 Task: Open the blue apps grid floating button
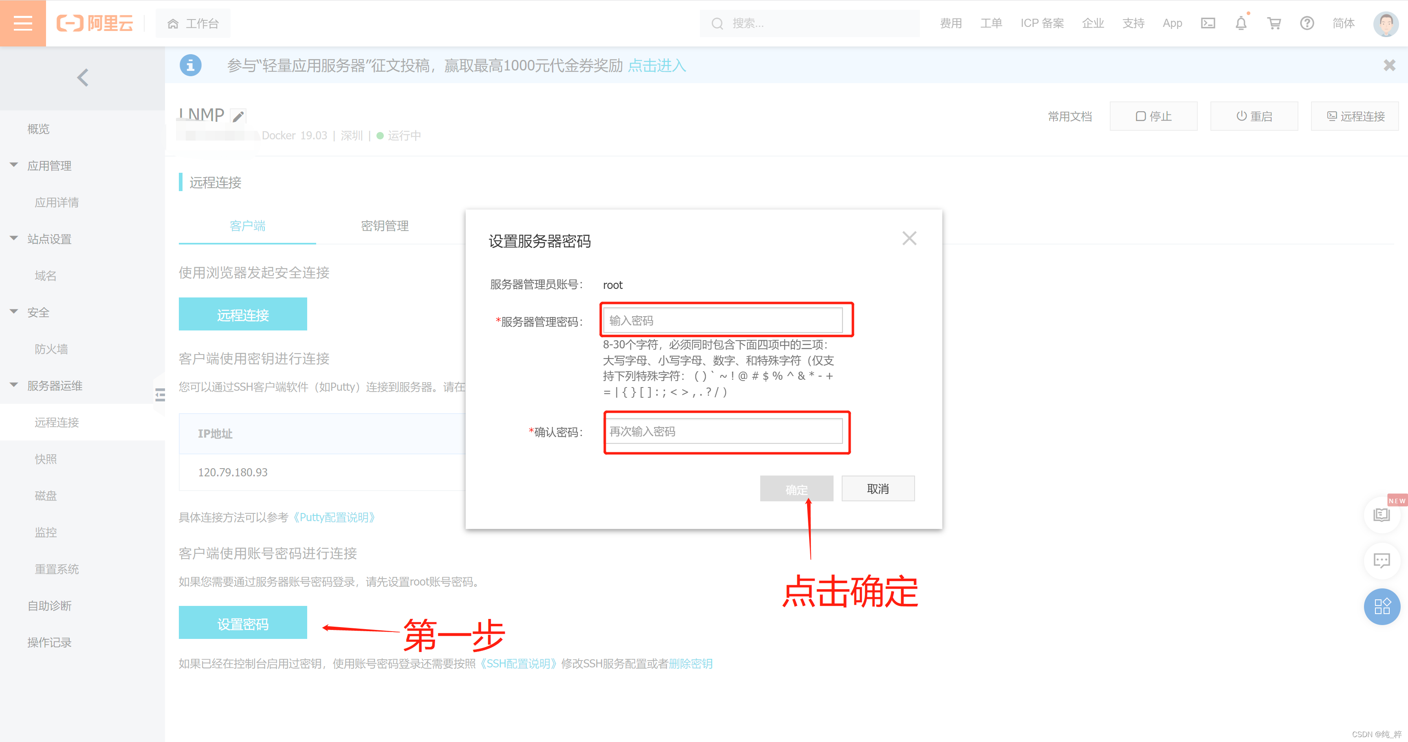tap(1382, 606)
